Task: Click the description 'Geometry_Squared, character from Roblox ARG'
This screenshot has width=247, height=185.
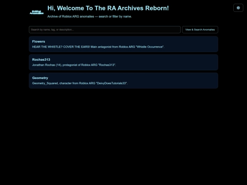Action: pos(64,83)
